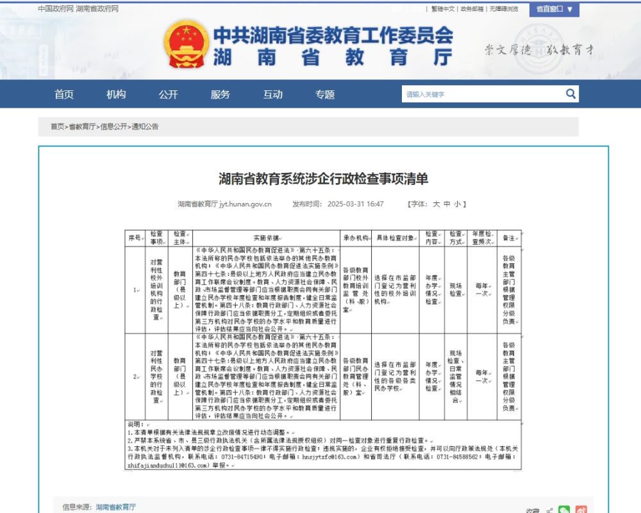The width and height of the screenshot is (641, 513).
Task: Open the 机构 navigation menu item
Action: coord(116,95)
